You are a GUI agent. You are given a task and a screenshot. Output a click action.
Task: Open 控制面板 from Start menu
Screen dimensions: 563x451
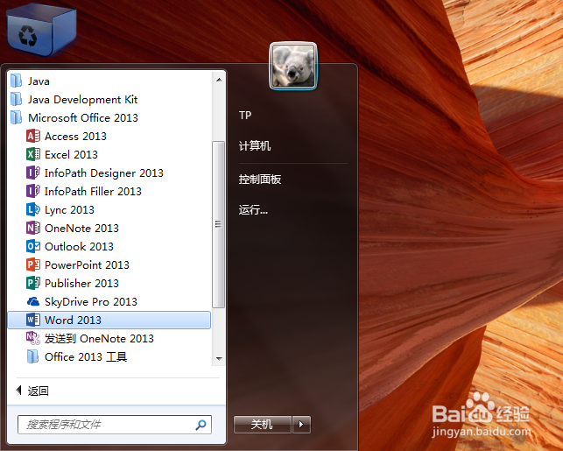coord(259,179)
